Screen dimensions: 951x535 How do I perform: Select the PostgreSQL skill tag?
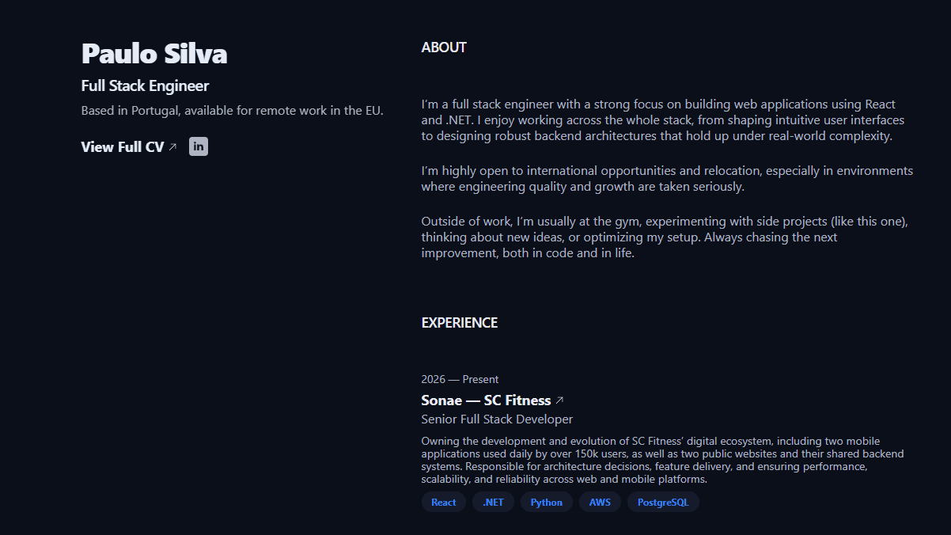tap(662, 503)
